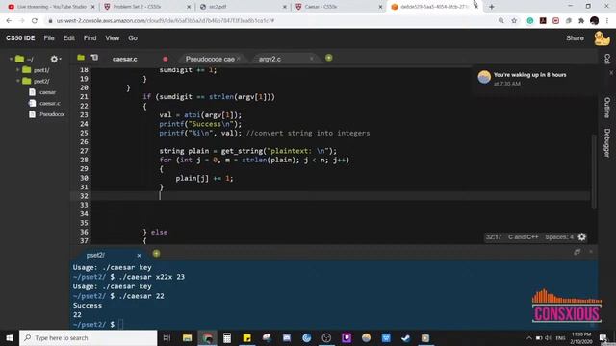616x346 pixels.
Task: Bookmark this page with star icon
Action: point(514,21)
